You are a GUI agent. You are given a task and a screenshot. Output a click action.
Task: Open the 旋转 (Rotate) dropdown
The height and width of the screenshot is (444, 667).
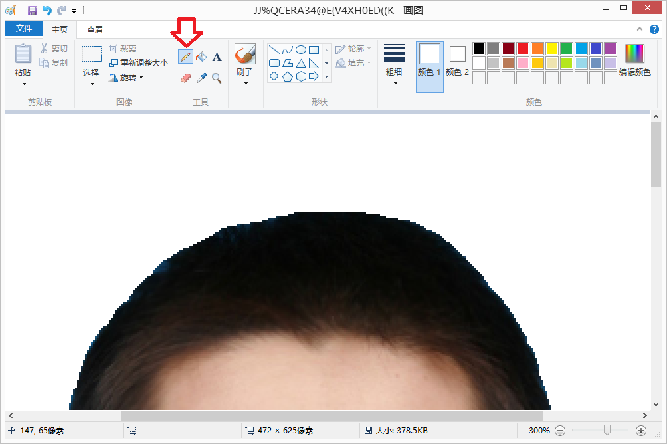[x=126, y=78]
